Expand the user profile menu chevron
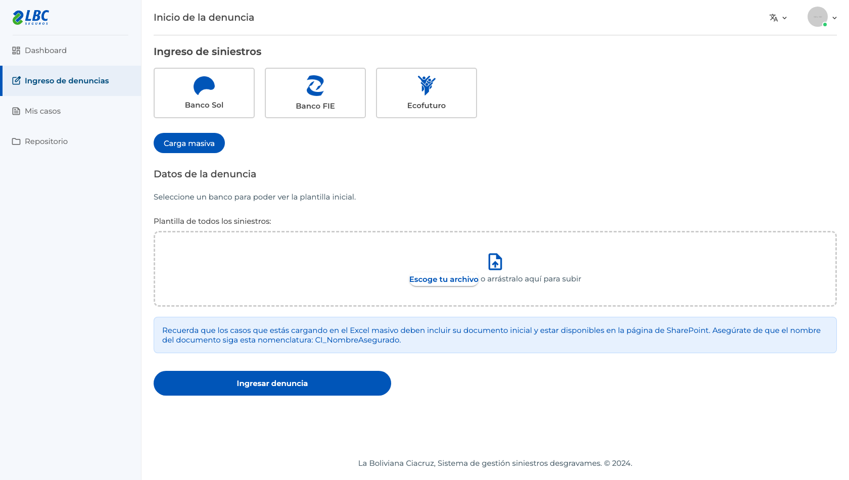The width and height of the screenshot is (849, 480). click(834, 18)
